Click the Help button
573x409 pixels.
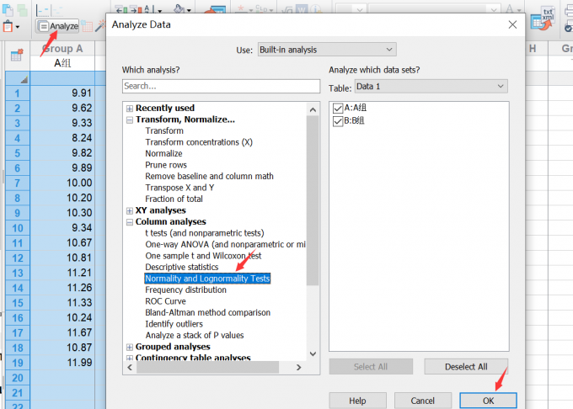point(357,401)
